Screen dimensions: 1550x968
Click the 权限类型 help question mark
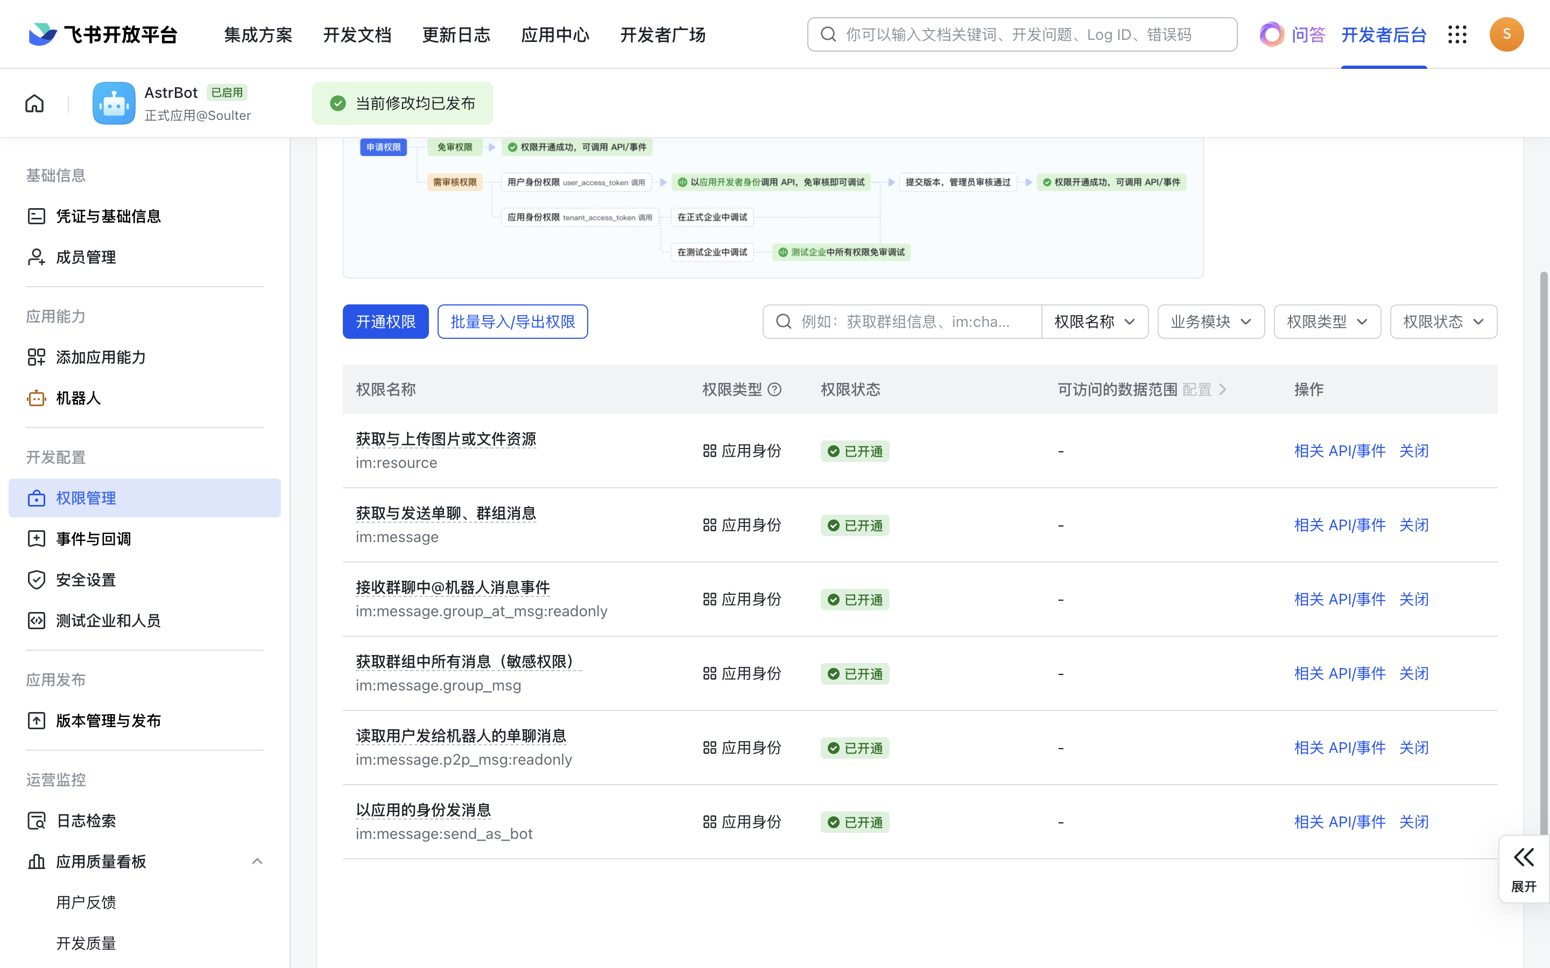(776, 389)
